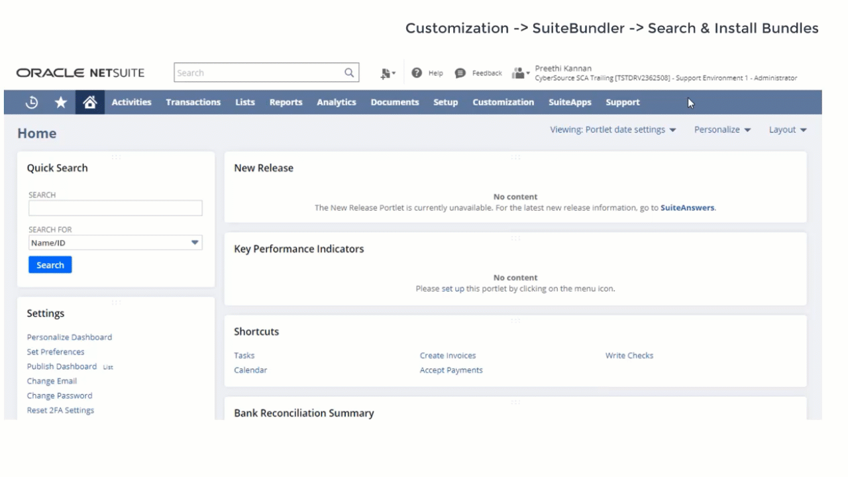The height and width of the screenshot is (477, 848).
Task: Open the Create New icon menu
Action: point(388,74)
